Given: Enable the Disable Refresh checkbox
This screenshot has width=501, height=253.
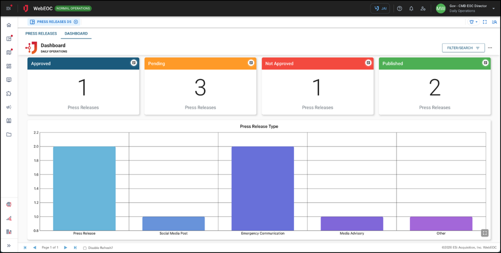Looking at the screenshot, I should click(x=84, y=248).
